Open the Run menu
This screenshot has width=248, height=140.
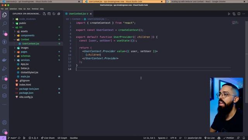(29, 9)
